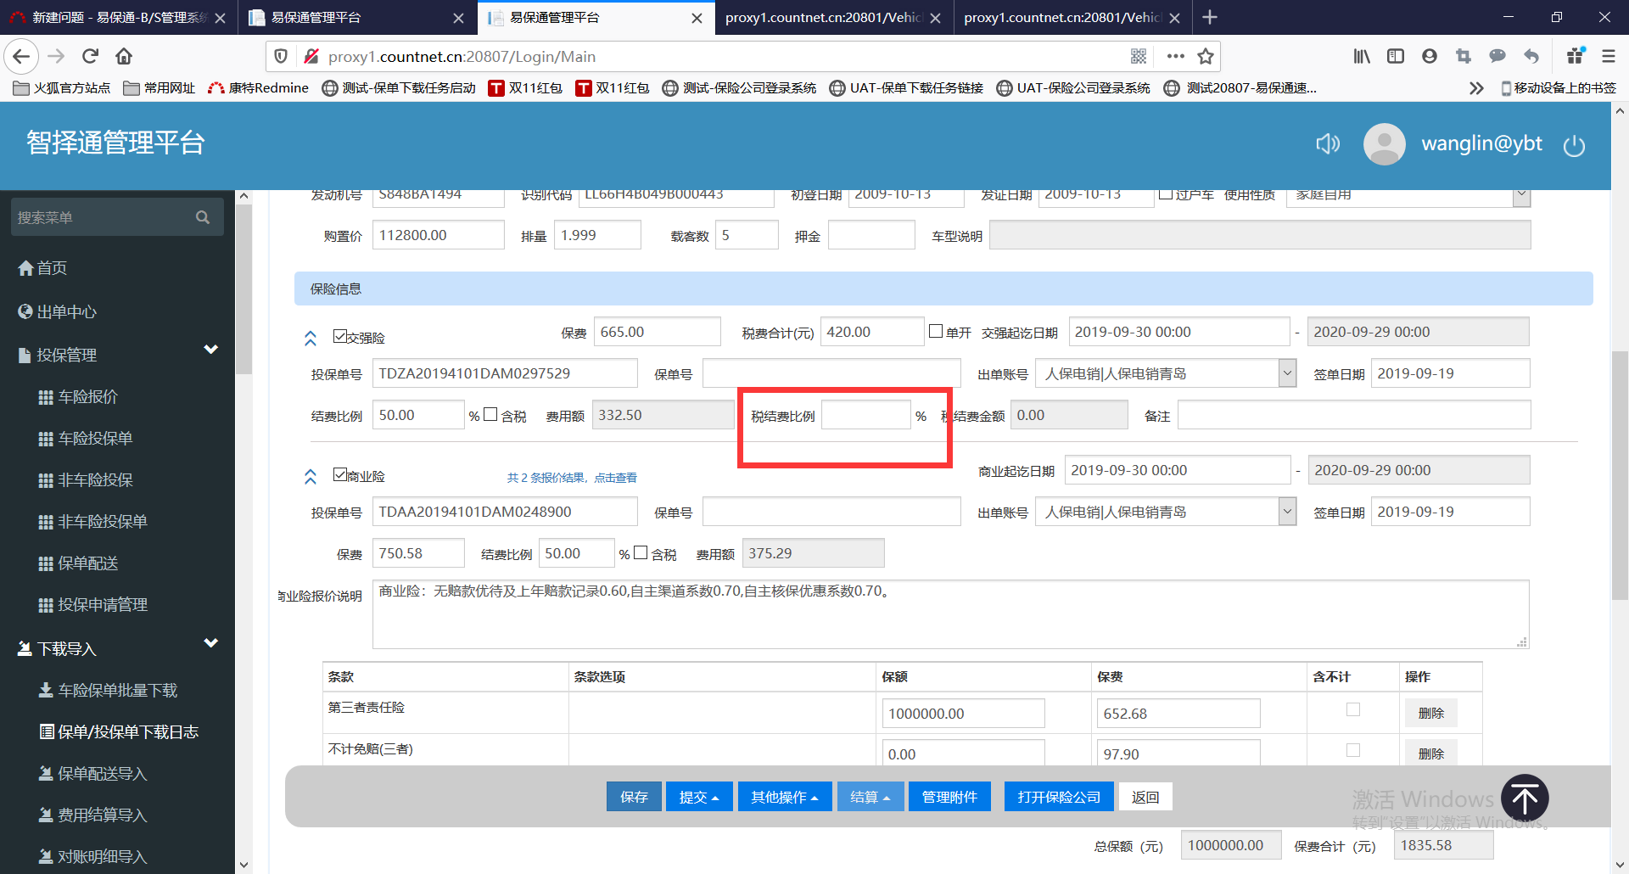The width and height of the screenshot is (1629, 874).
Task: Bookmark this page with the star icon
Action: click(1205, 57)
